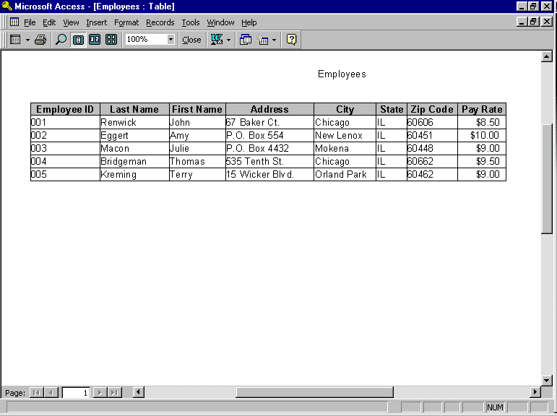Toggle Multiple Pages view
The height and width of the screenshot is (416, 557).
coord(111,40)
